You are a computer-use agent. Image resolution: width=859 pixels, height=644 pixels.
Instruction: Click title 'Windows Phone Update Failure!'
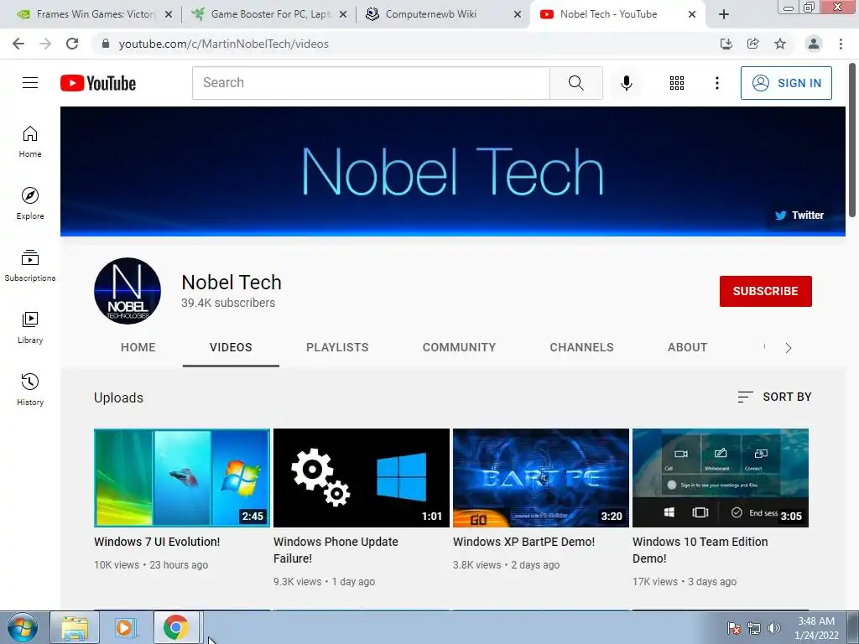(336, 550)
